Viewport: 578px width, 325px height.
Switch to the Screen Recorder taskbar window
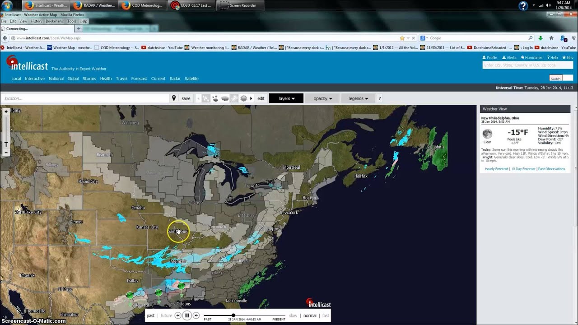tap(240, 5)
